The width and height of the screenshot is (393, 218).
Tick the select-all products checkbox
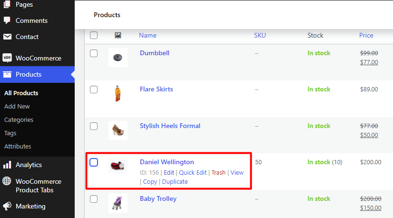[94, 35]
